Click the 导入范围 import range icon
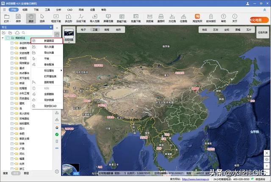Viewport: 271px width, 182px height. 94,17
